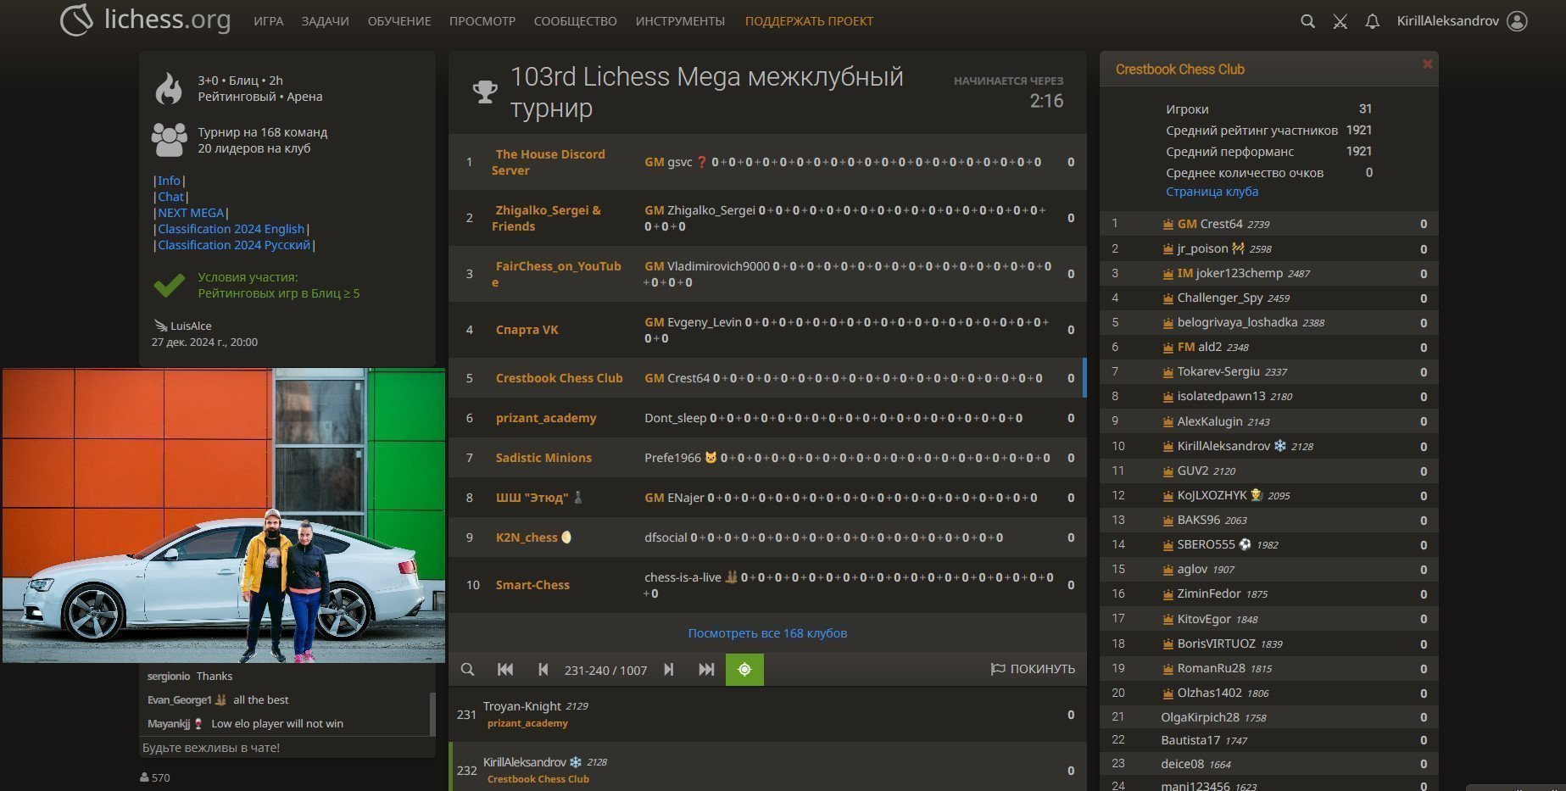Viewport: 1566px width, 791px height.
Task: Open the lichess.org home logo
Action: point(146,20)
